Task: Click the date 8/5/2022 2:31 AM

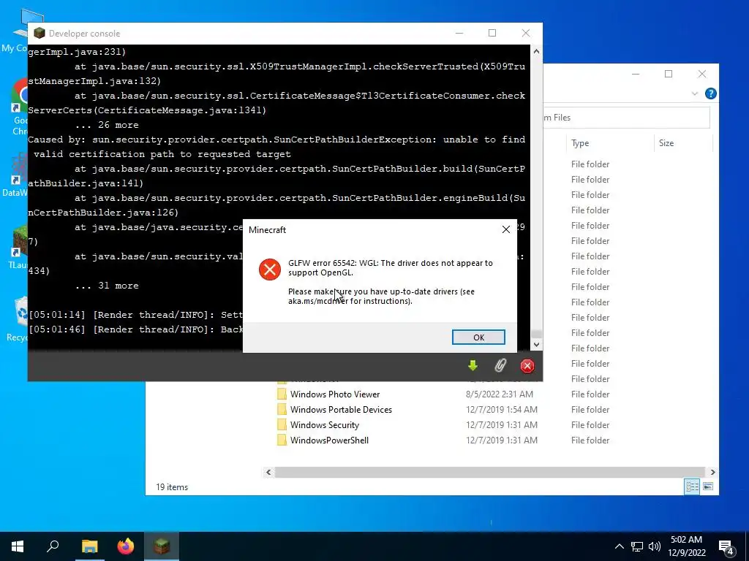Action: pos(499,394)
